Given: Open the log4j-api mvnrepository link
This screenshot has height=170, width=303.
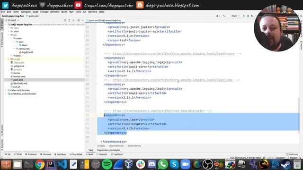Looking at the screenshot, I should coord(172,80).
